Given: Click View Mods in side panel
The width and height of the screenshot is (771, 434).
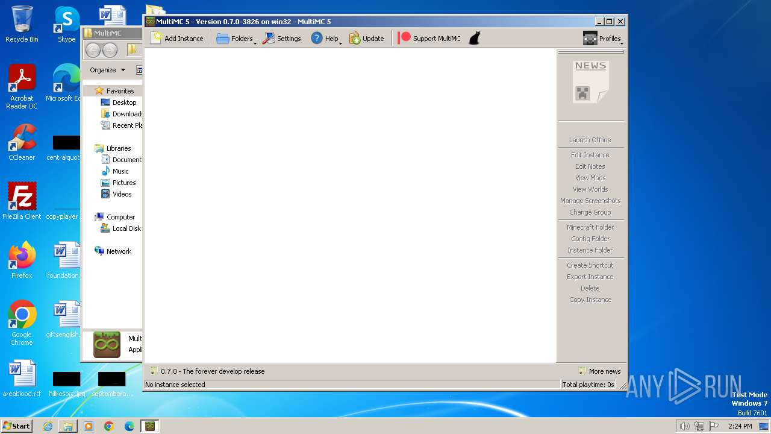Looking at the screenshot, I should pos(590,178).
